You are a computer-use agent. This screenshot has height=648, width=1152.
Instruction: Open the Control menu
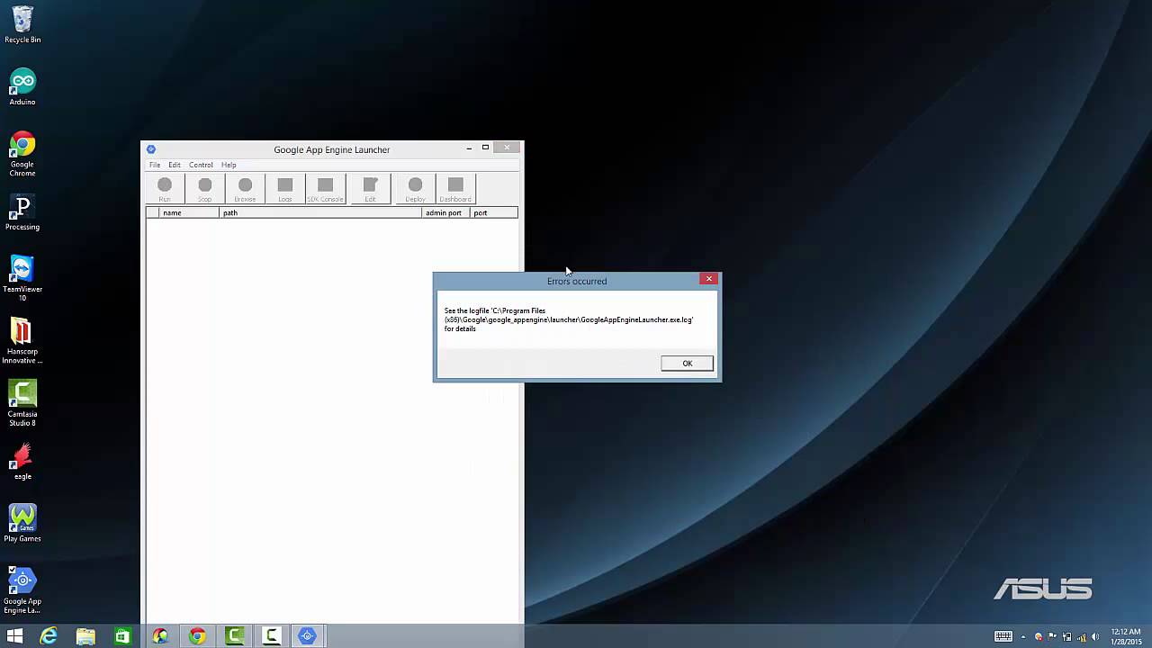click(201, 165)
